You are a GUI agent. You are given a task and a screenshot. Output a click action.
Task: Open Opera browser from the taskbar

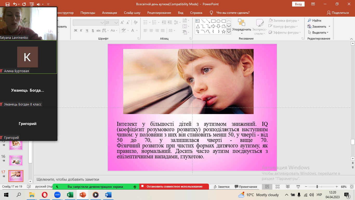click(x=44, y=195)
